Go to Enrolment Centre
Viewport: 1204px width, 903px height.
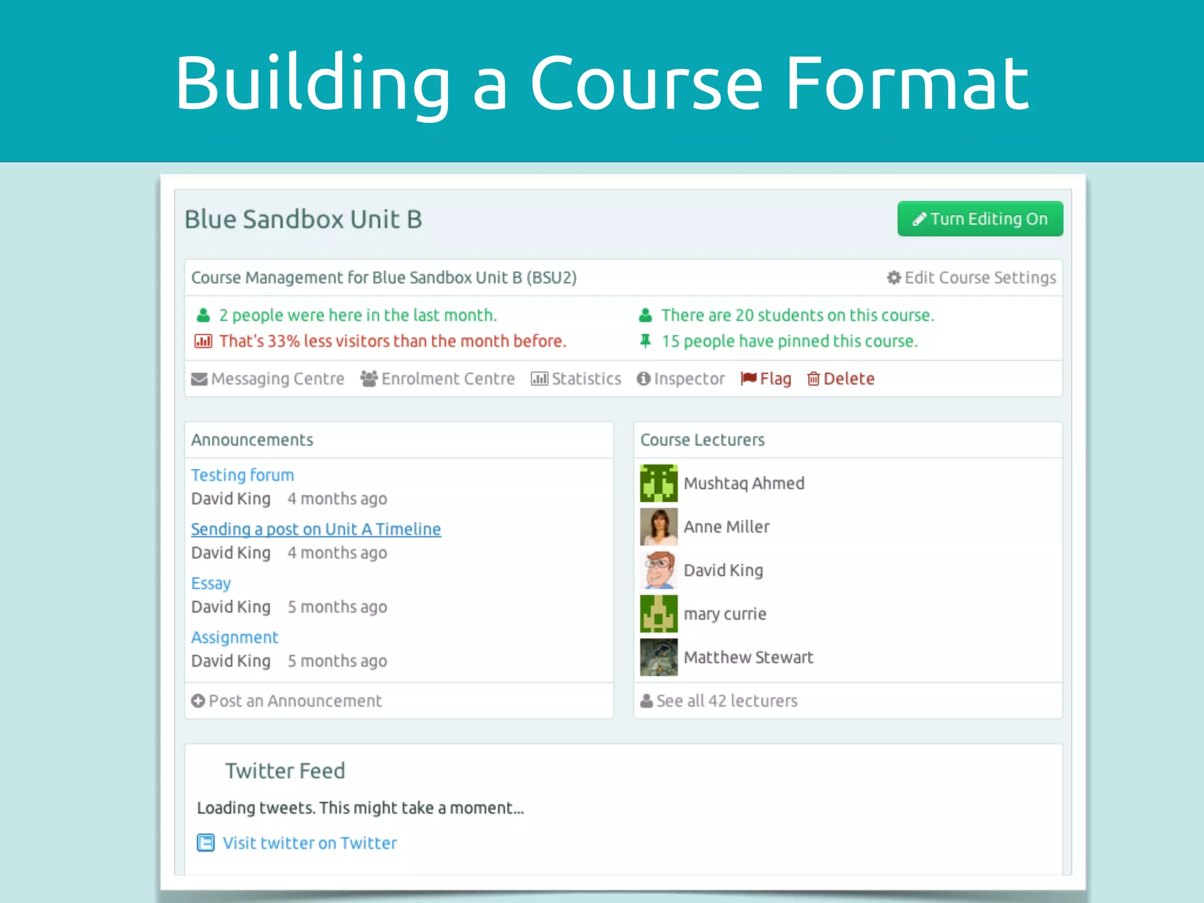[x=448, y=379]
